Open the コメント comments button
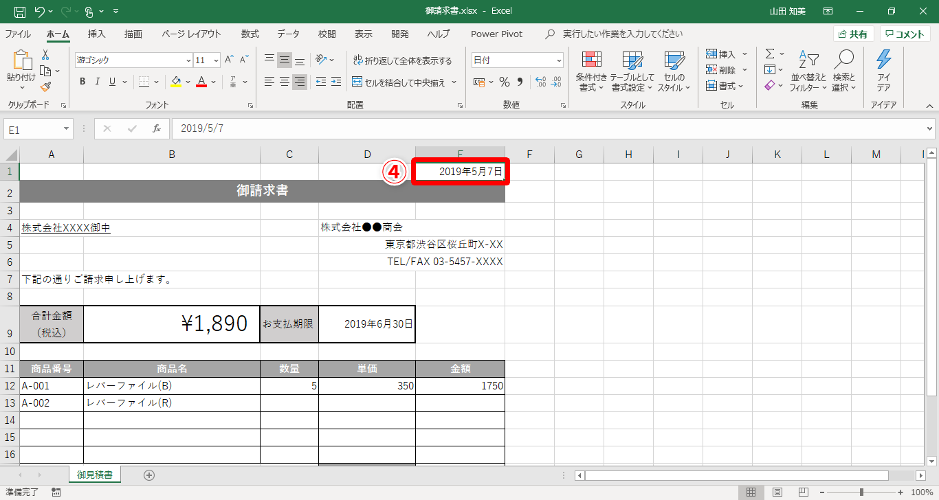Viewport: 939px width, 500px height. [x=905, y=34]
